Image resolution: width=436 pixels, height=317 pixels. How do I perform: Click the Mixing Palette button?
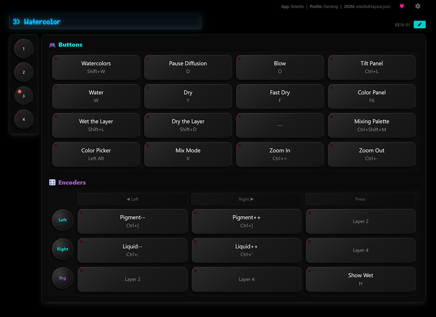372,125
